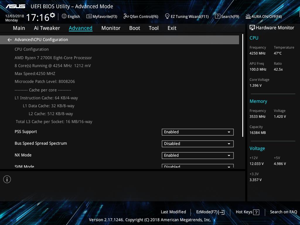Viewport: 300px width, 225px height.
Task: Open the SVM Mode dropdown
Action: 198,166
